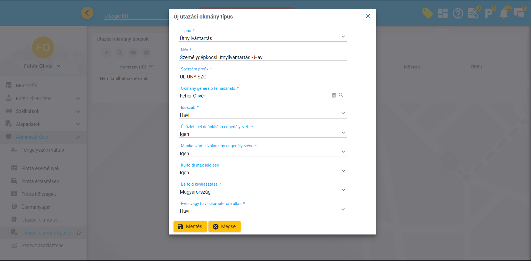This screenshot has height=261, width=531.
Task: Open the Típus dropdown
Action: (x=263, y=38)
